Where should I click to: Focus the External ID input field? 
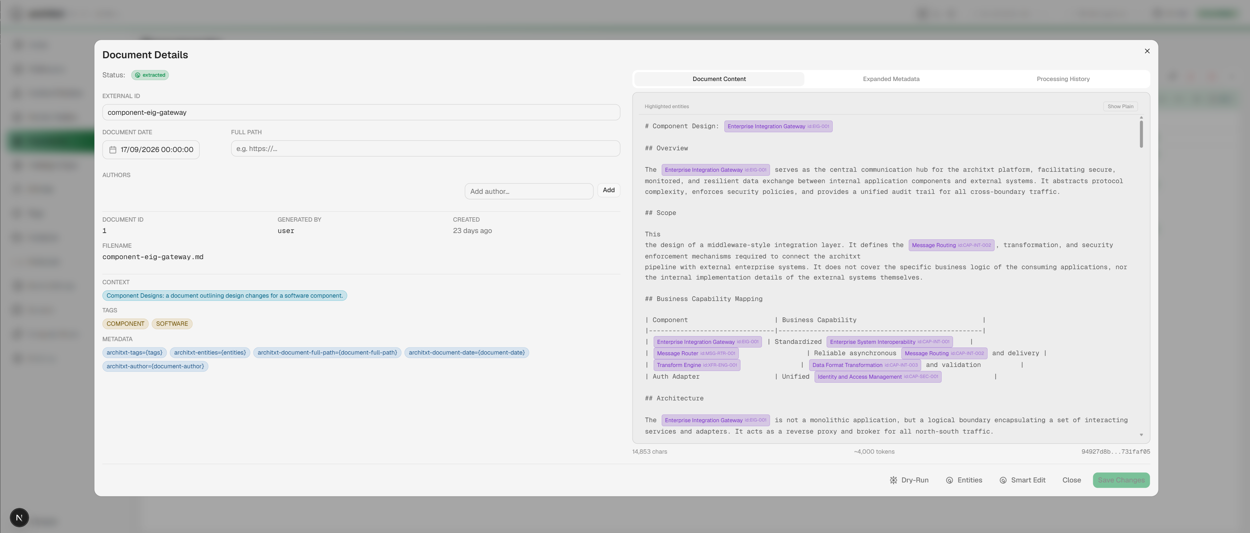(x=361, y=112)
